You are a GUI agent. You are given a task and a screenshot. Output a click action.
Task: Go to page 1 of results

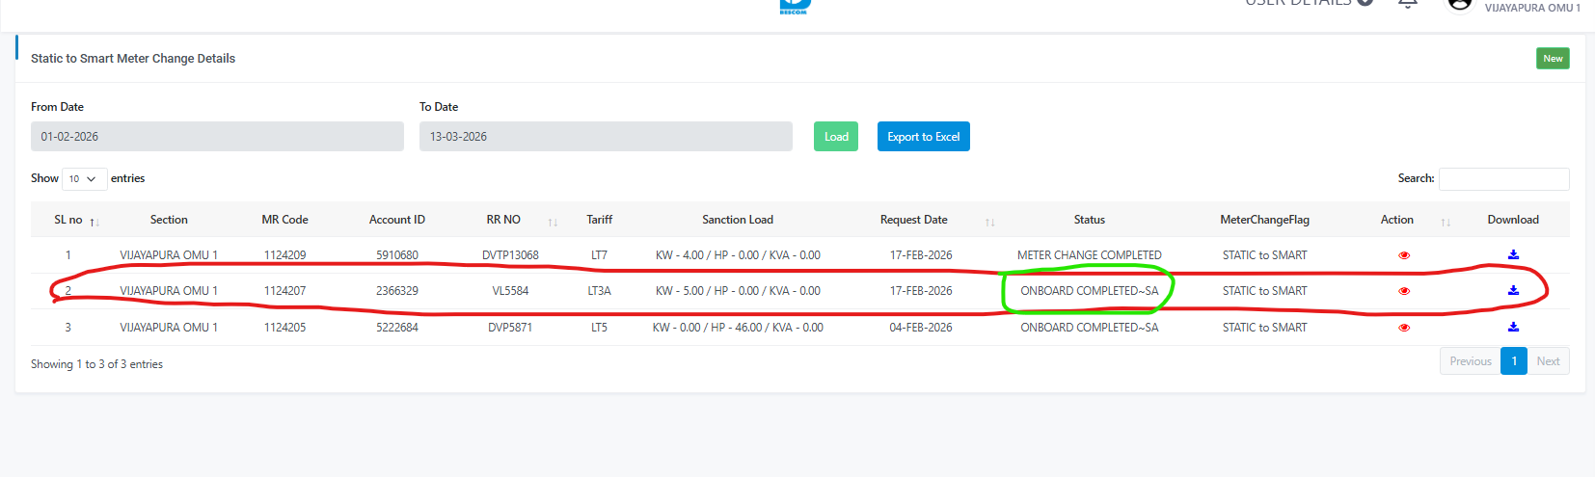click(x=1514, y=361)
